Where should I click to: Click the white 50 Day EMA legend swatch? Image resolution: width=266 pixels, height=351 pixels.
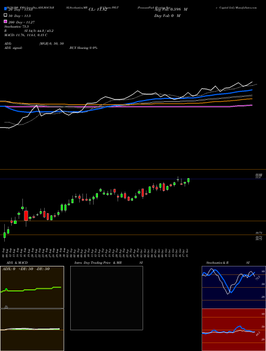pos(5,15)
